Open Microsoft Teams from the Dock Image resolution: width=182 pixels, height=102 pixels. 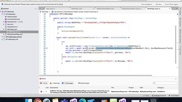click(65, 100)
